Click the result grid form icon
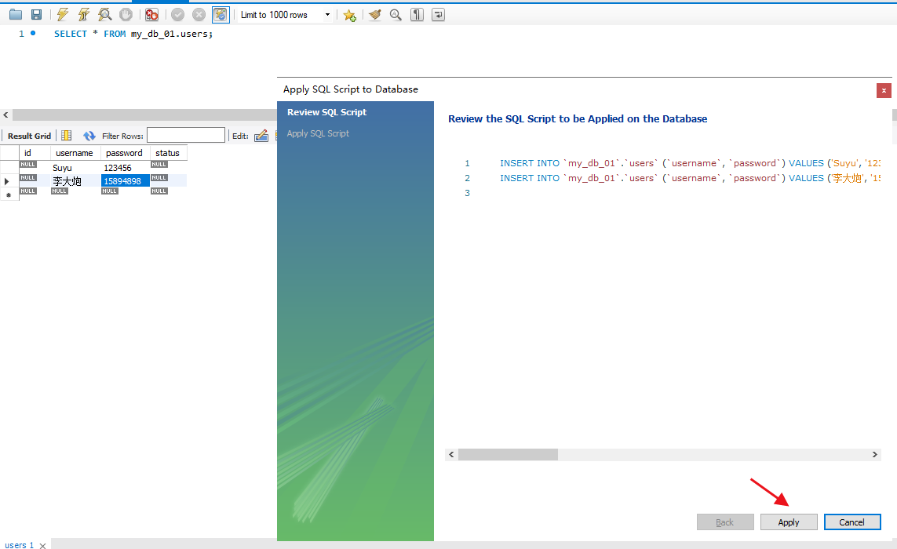The image size is (897, 549). click(67, 136)
